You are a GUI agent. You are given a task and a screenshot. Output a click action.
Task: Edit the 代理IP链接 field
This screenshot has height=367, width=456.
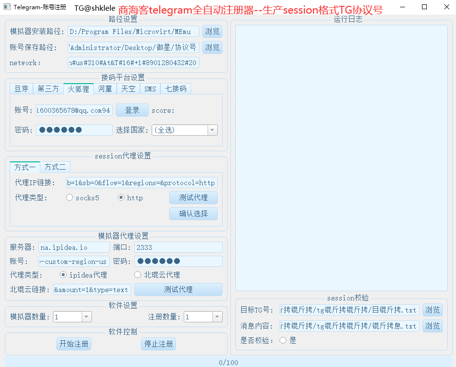(x=141, y=183)
